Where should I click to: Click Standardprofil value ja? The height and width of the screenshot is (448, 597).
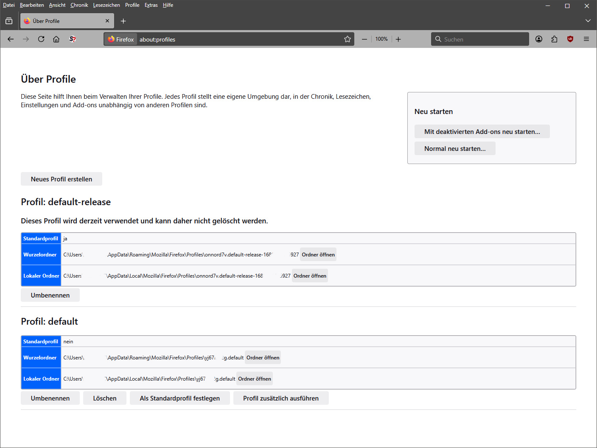pos(65,239)
